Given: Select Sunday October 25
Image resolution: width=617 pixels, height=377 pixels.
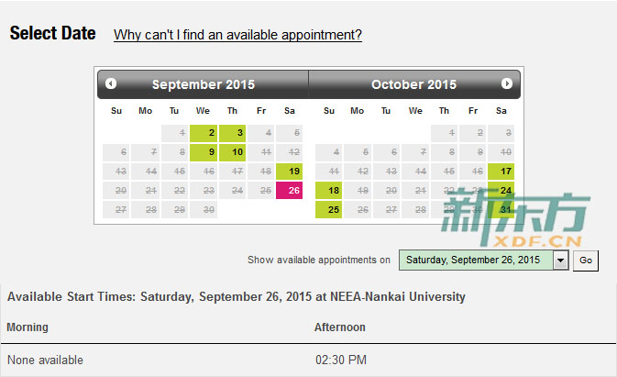Looking at the screenshot, I should click(328, 210).
